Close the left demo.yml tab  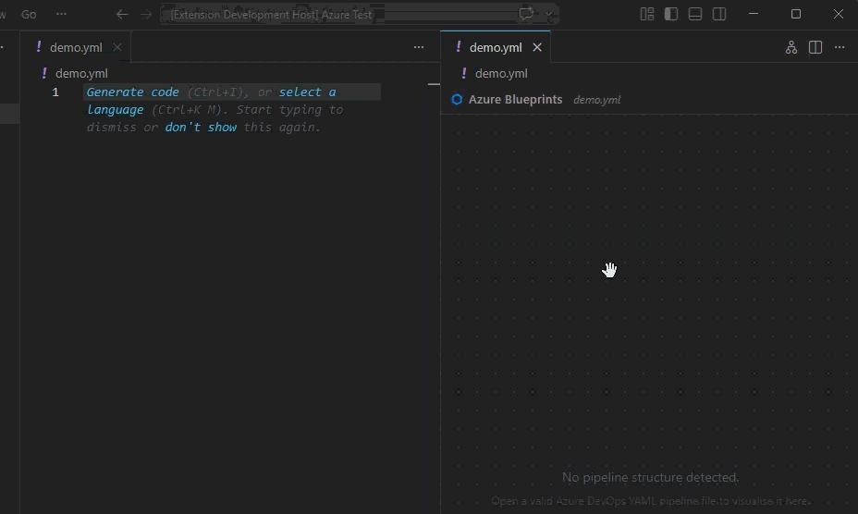117,48
